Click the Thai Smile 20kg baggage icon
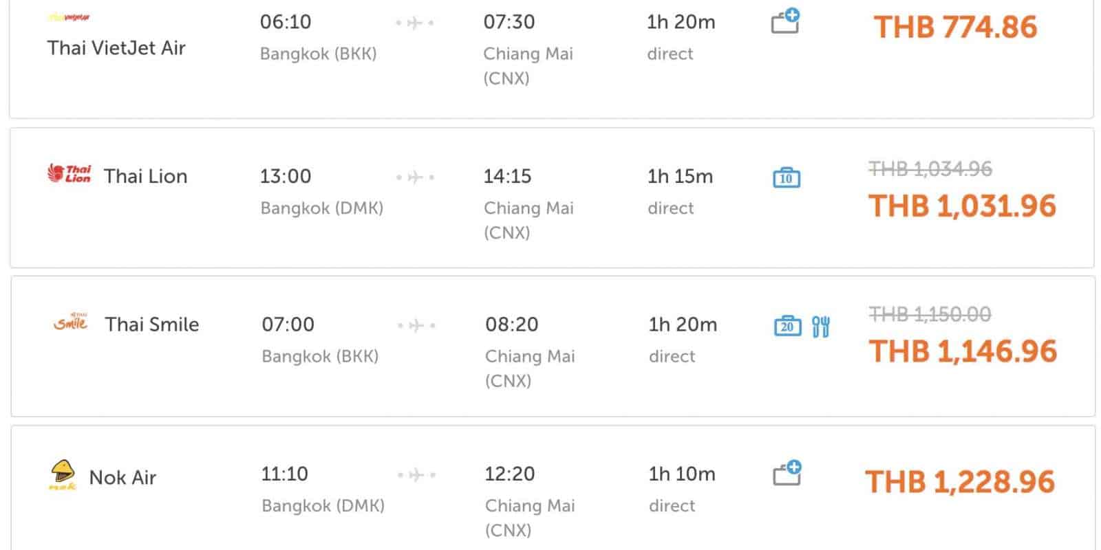Viewport: 1101px width, 550px height. pyautogui.click(x=787, y=326)
